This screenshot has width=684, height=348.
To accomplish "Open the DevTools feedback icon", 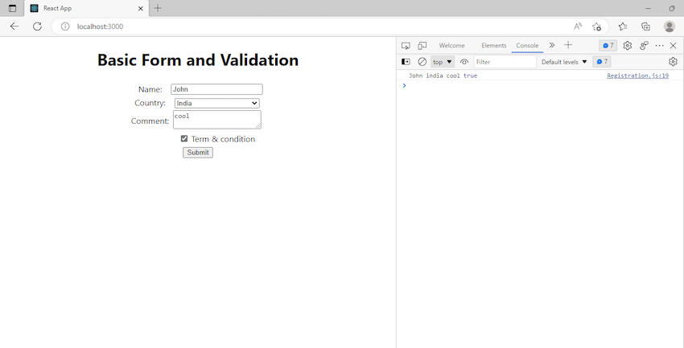I will [x=644, y=45].
